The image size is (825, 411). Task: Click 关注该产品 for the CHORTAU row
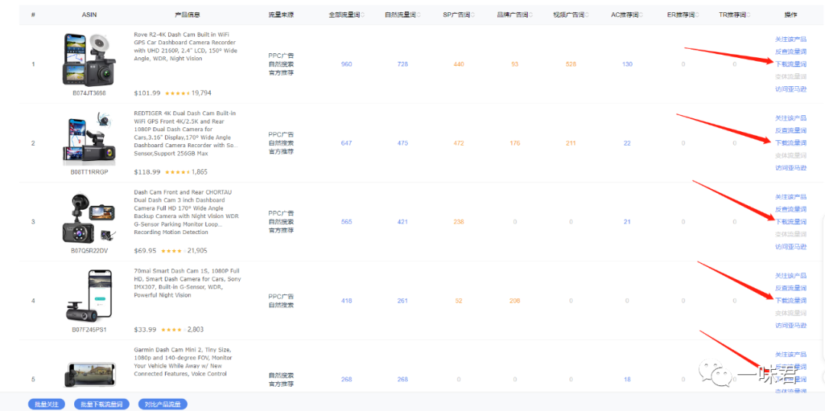click(x=791, y=197)
